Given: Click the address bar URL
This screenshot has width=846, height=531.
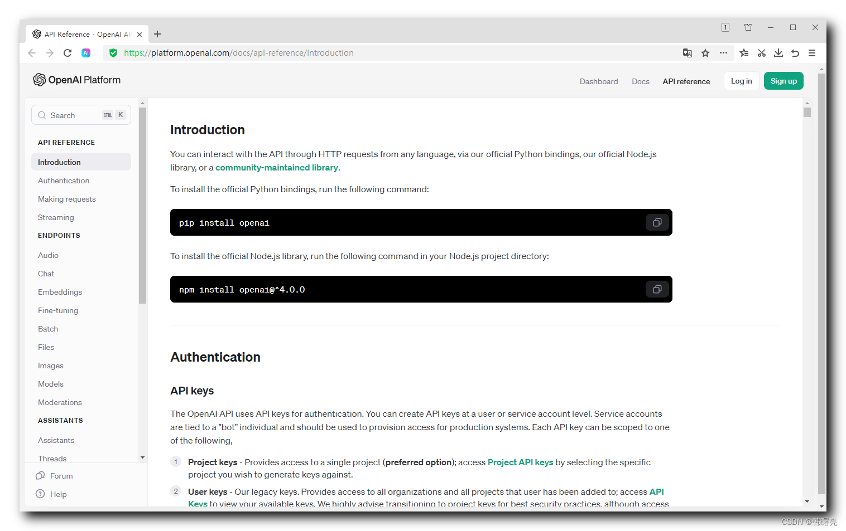Looking at the screenshot, I should [x=239, y=53].
